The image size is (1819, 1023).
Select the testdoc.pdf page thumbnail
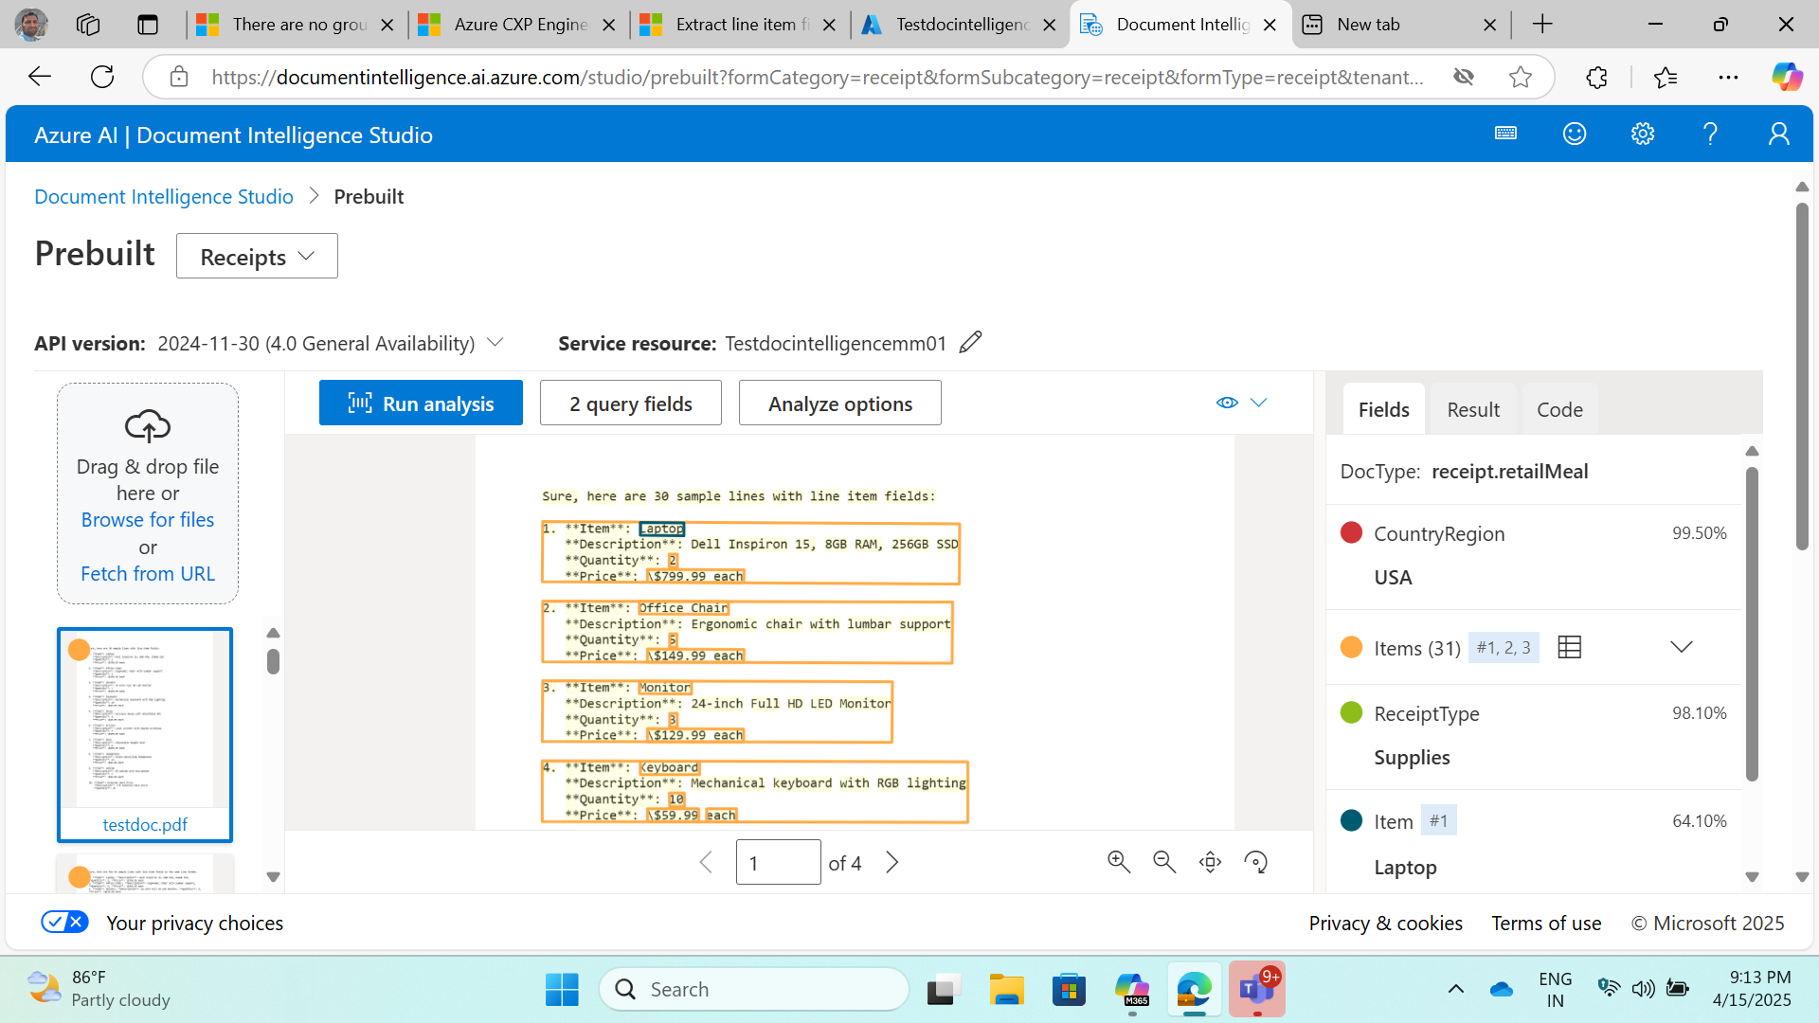click(x=145, y=734)
